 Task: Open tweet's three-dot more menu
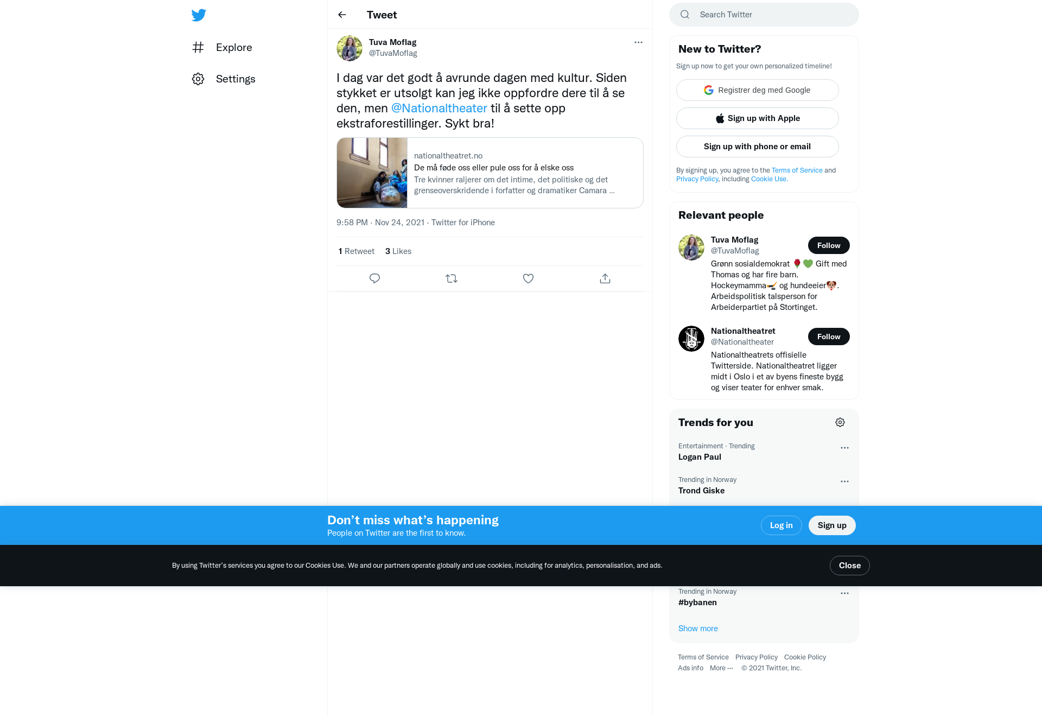point(638,42)
